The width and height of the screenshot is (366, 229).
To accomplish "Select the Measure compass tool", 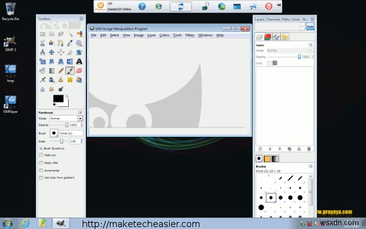I will pyautogui.click(x=42, y=52).
